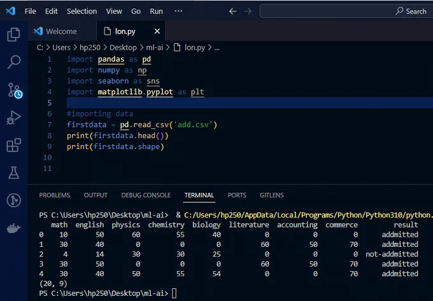Open the Edit menu
This screenshot has height=301, width=433.
coord(52,11)
